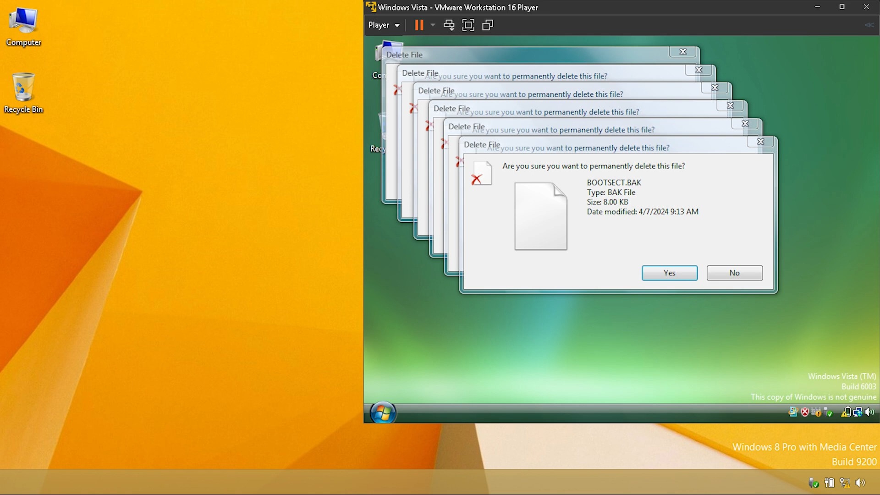Screen dimensions: 880x495
Task: Click the VMware pause virtual machine icon
Action: [419, 25]
